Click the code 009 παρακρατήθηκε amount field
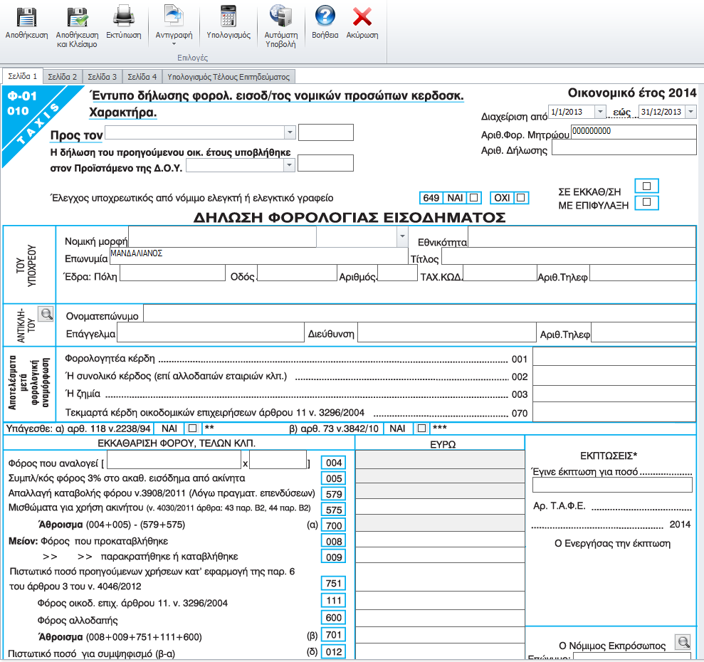Viewport: 704px width, 662px height. [440, 555]
